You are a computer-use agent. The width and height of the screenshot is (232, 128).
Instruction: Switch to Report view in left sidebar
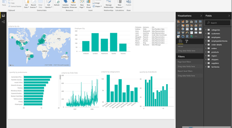(3, 16)
